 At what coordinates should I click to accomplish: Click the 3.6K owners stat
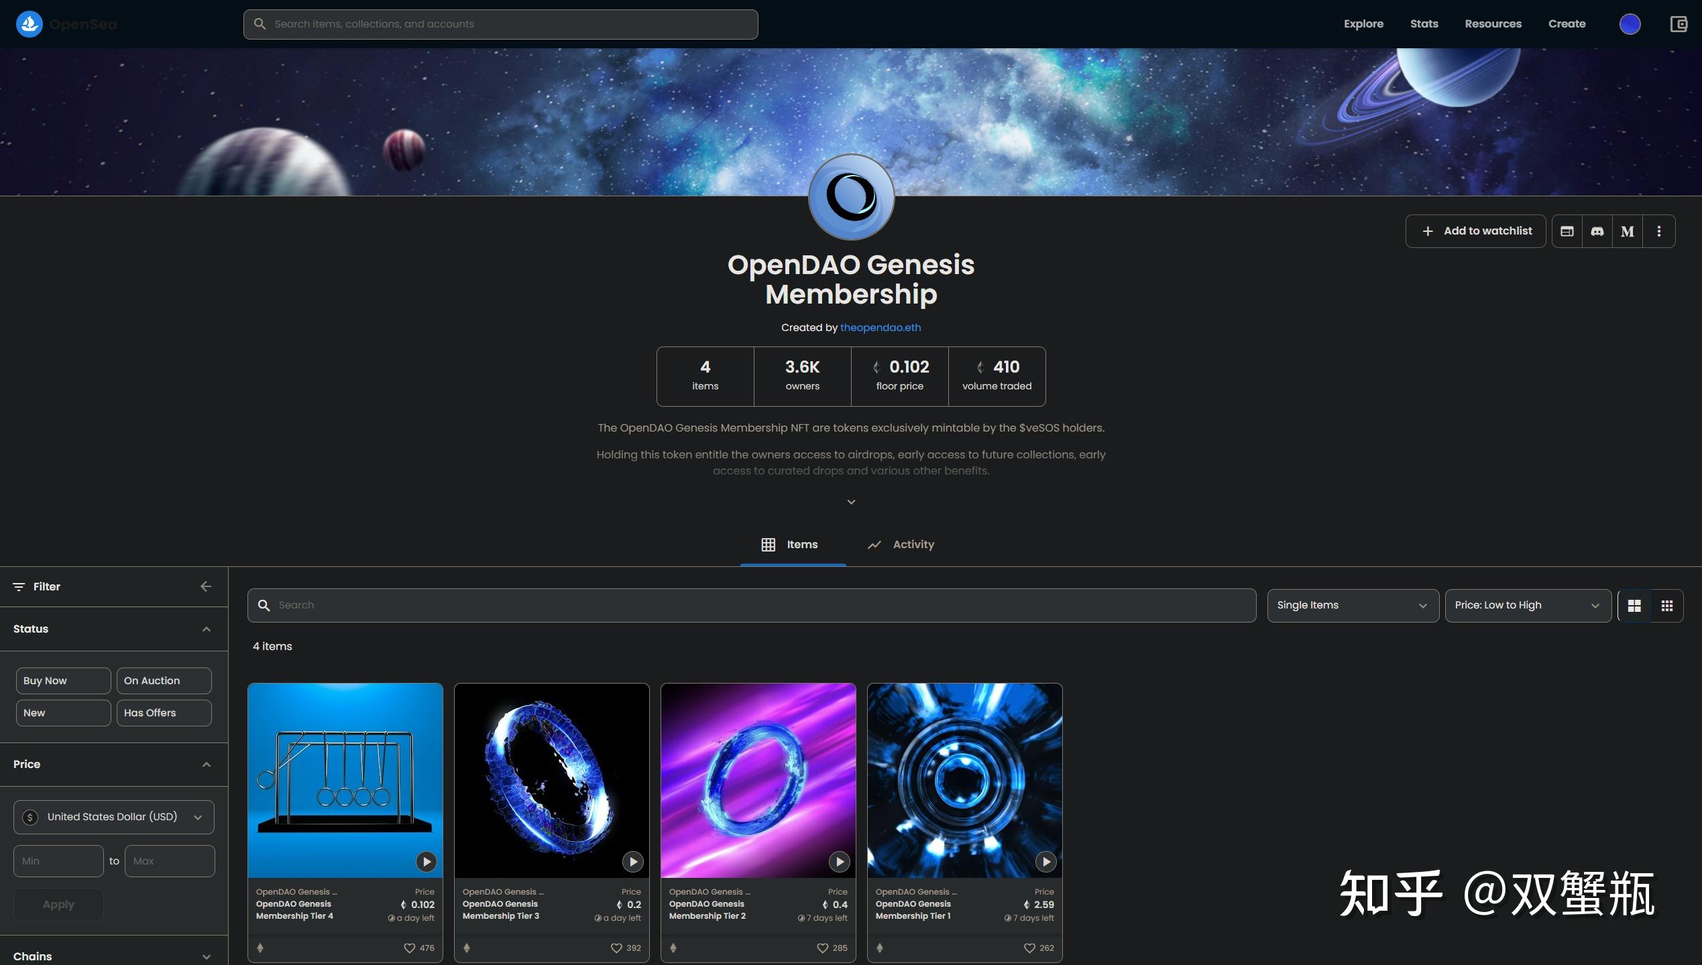[x=802, y=377]
